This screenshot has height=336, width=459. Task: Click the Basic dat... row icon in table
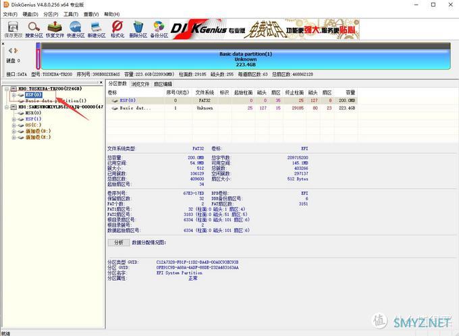pos(115,109)
